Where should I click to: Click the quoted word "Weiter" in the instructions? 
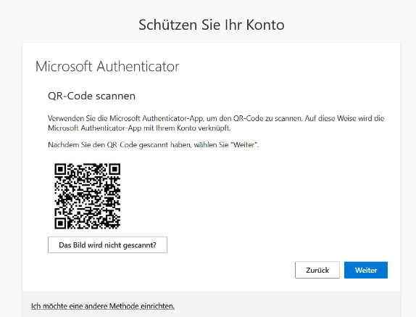[x=244, y=145]
